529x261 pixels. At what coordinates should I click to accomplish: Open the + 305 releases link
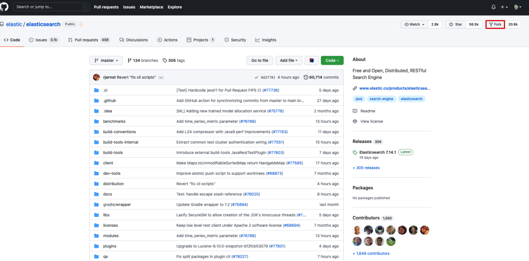coord(366,167)
